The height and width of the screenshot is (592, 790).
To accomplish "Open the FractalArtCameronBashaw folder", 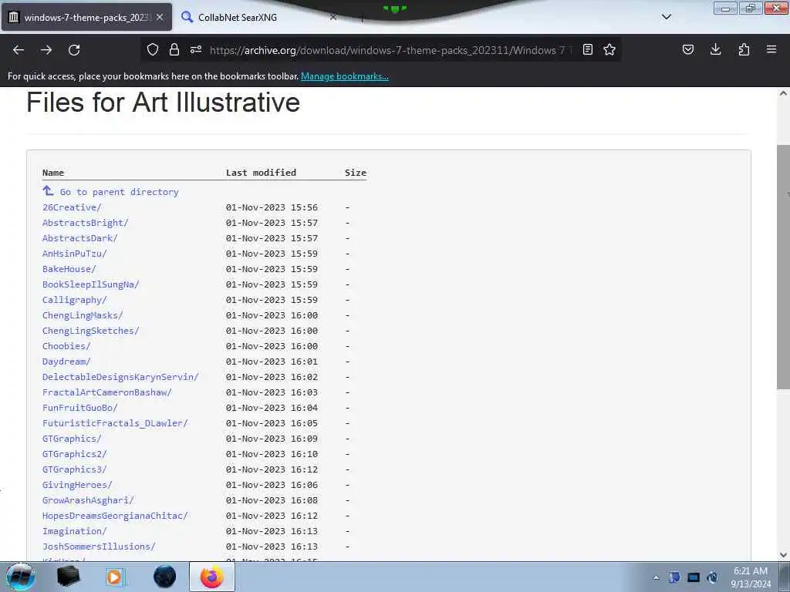I will tap(106, 392).
